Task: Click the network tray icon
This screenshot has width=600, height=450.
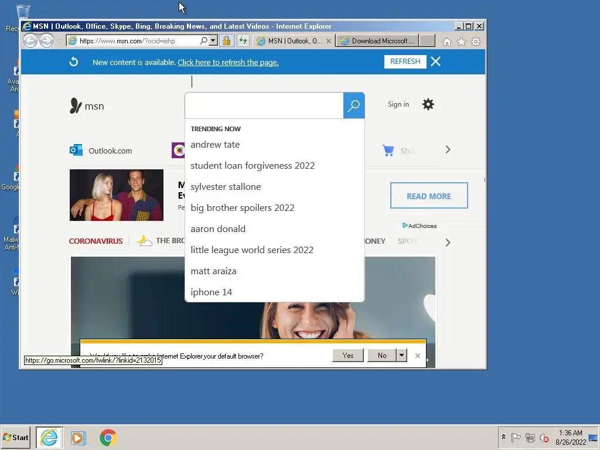Action: (530, 437)
